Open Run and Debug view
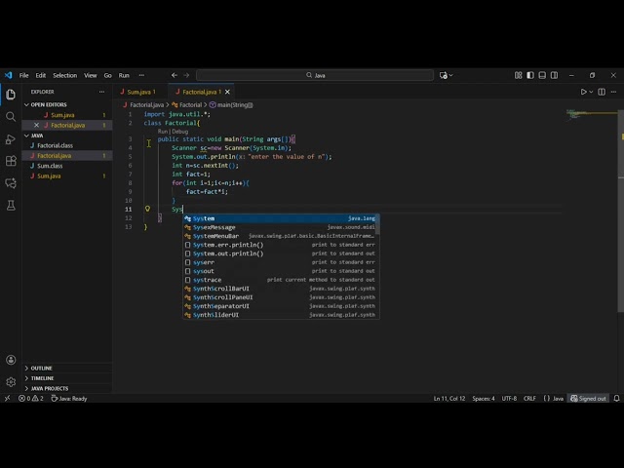 click(x=11, y=138)
